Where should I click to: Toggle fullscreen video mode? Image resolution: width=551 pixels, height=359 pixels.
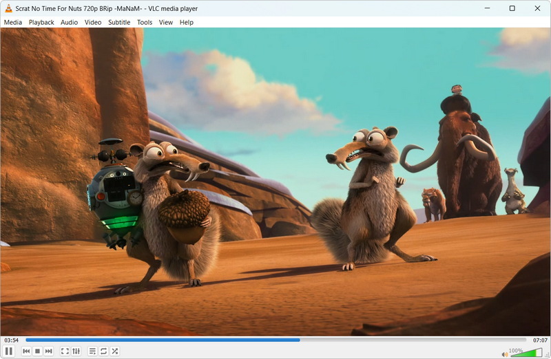click(65, 351)
